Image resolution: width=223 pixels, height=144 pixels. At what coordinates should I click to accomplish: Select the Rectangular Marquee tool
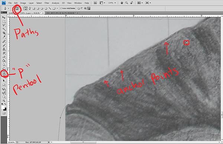[4, 21]
